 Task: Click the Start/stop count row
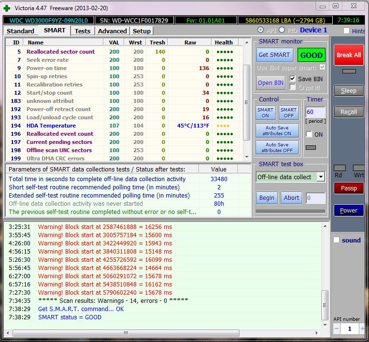[124, 93]
